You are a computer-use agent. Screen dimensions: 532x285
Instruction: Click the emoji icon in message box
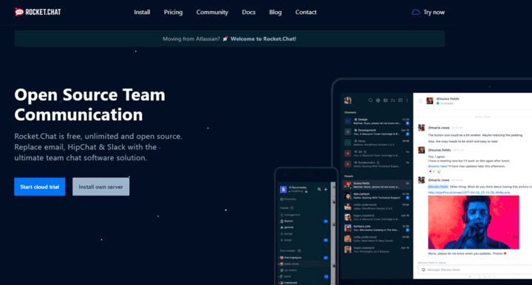[423, 269]
